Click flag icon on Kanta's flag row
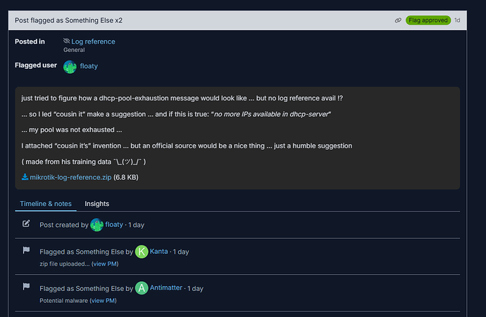The width and height of the screenshot is (486, 317). (26, 250)
